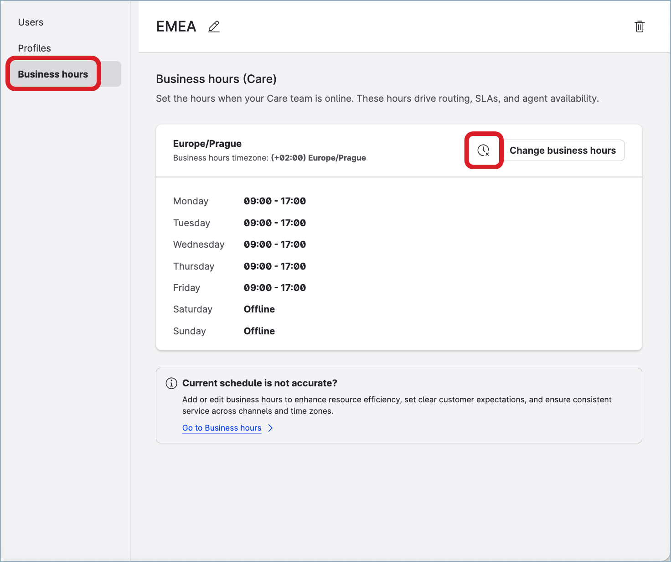Select Wednesday's 09:00 - 17:00 hours
The width and height of the screenshot is (671, 562).
coord(274,245)
